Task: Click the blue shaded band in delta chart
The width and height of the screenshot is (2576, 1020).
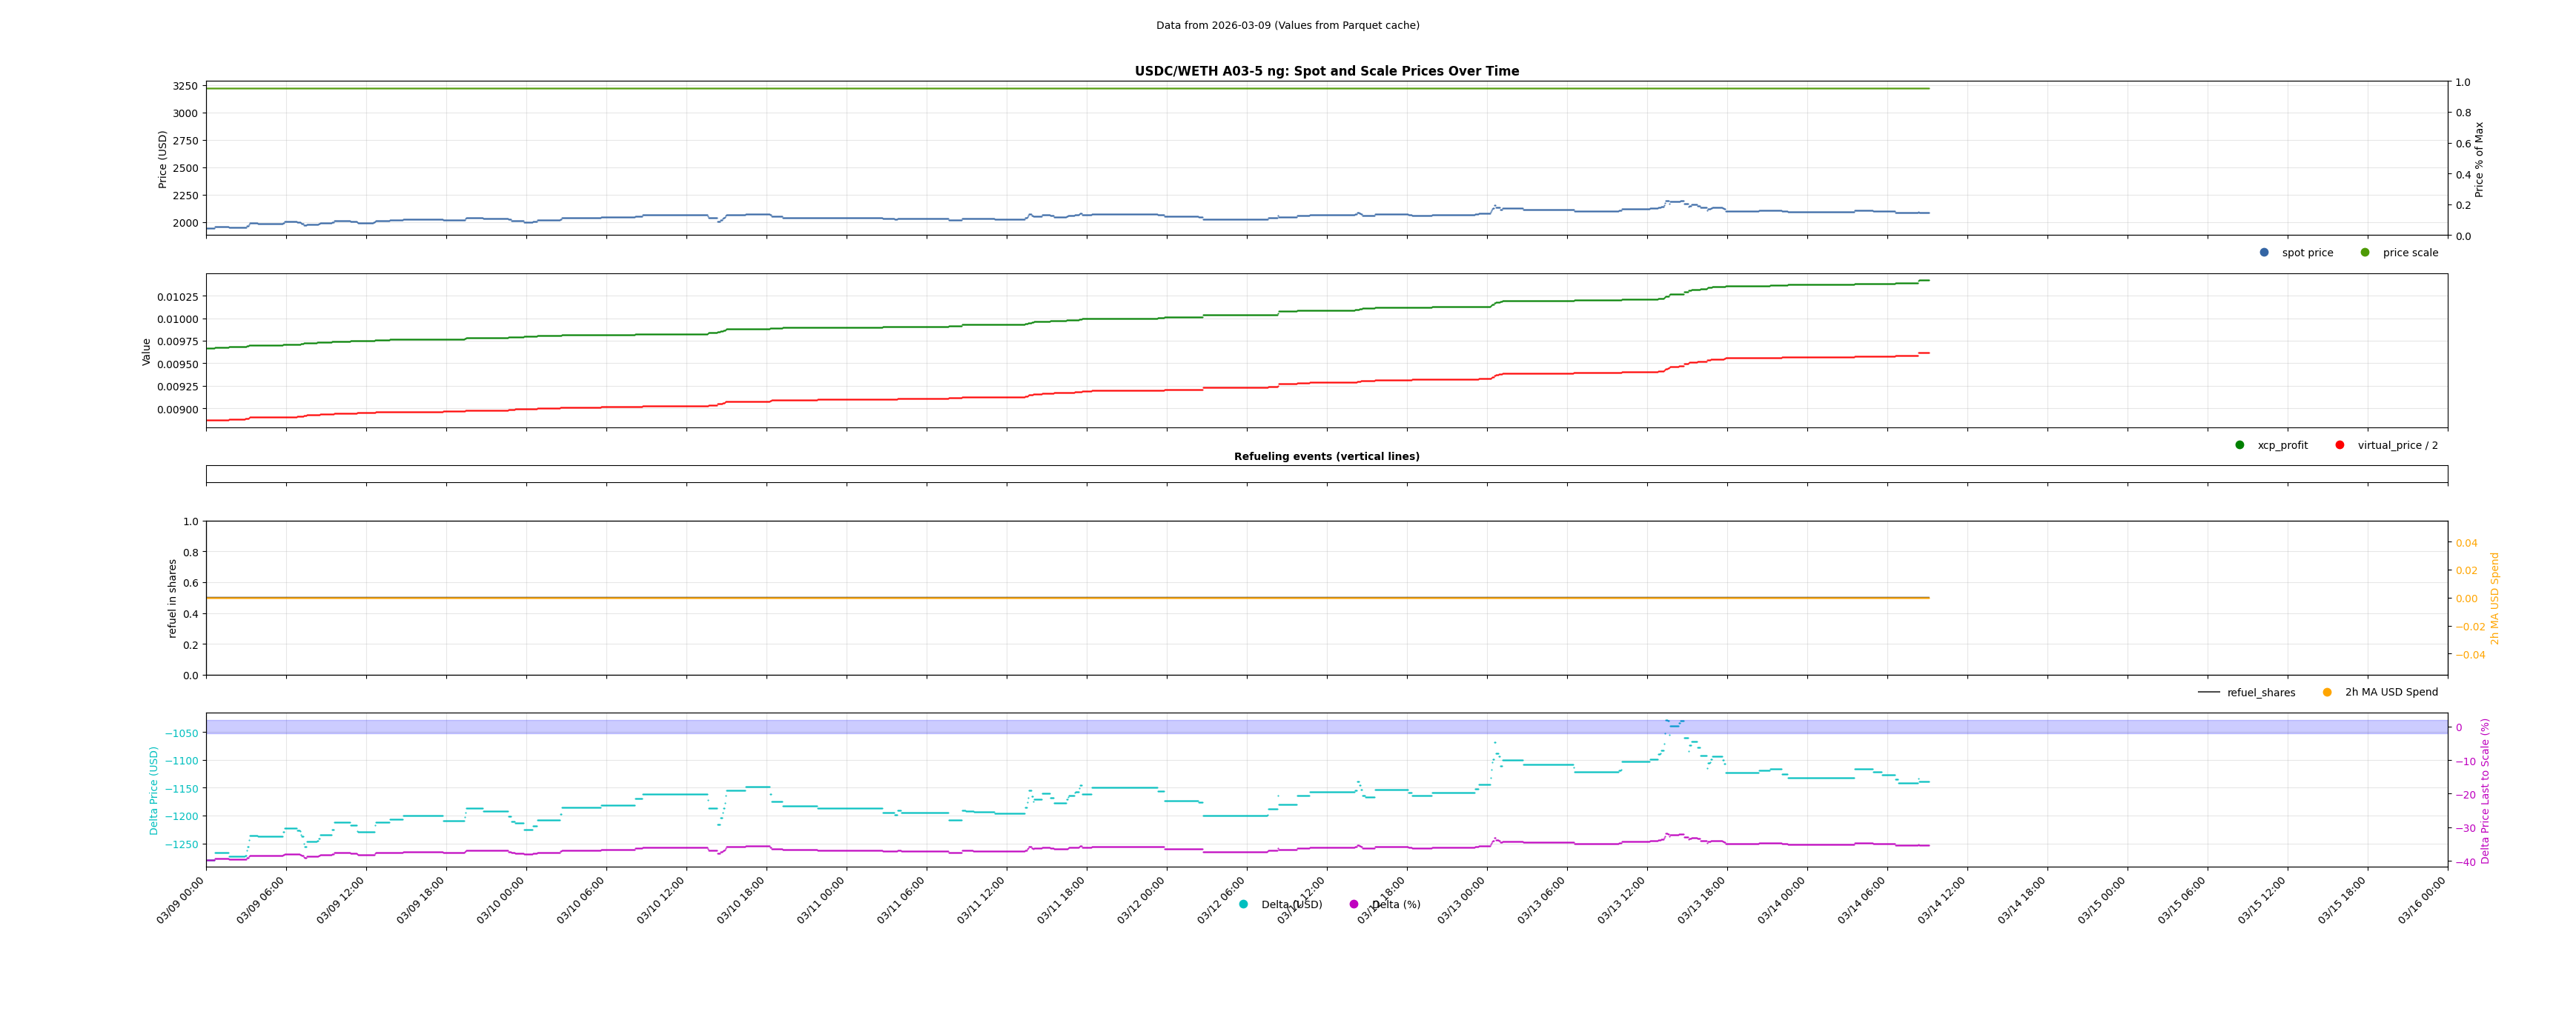Action: [x=900, y=727]
